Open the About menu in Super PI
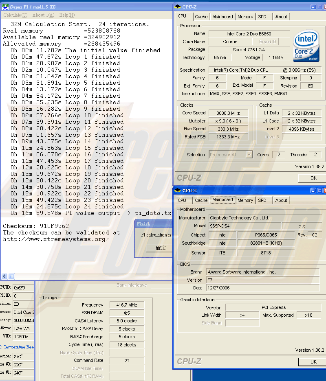Screen dimensions: 326x381 (x=43, y=15)
